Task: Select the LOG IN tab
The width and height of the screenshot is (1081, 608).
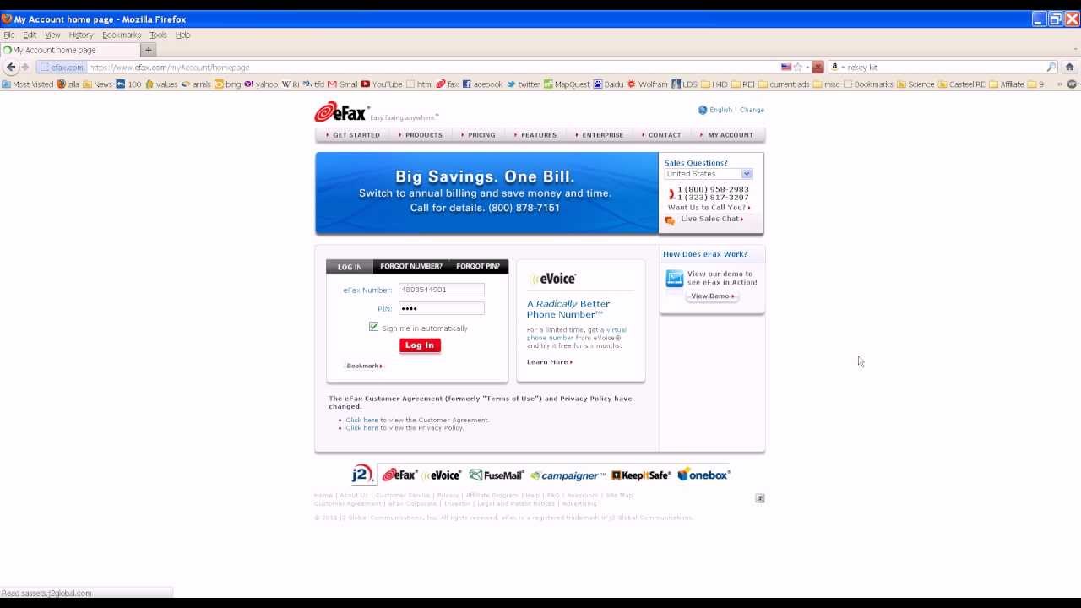Action: (350, 267)
